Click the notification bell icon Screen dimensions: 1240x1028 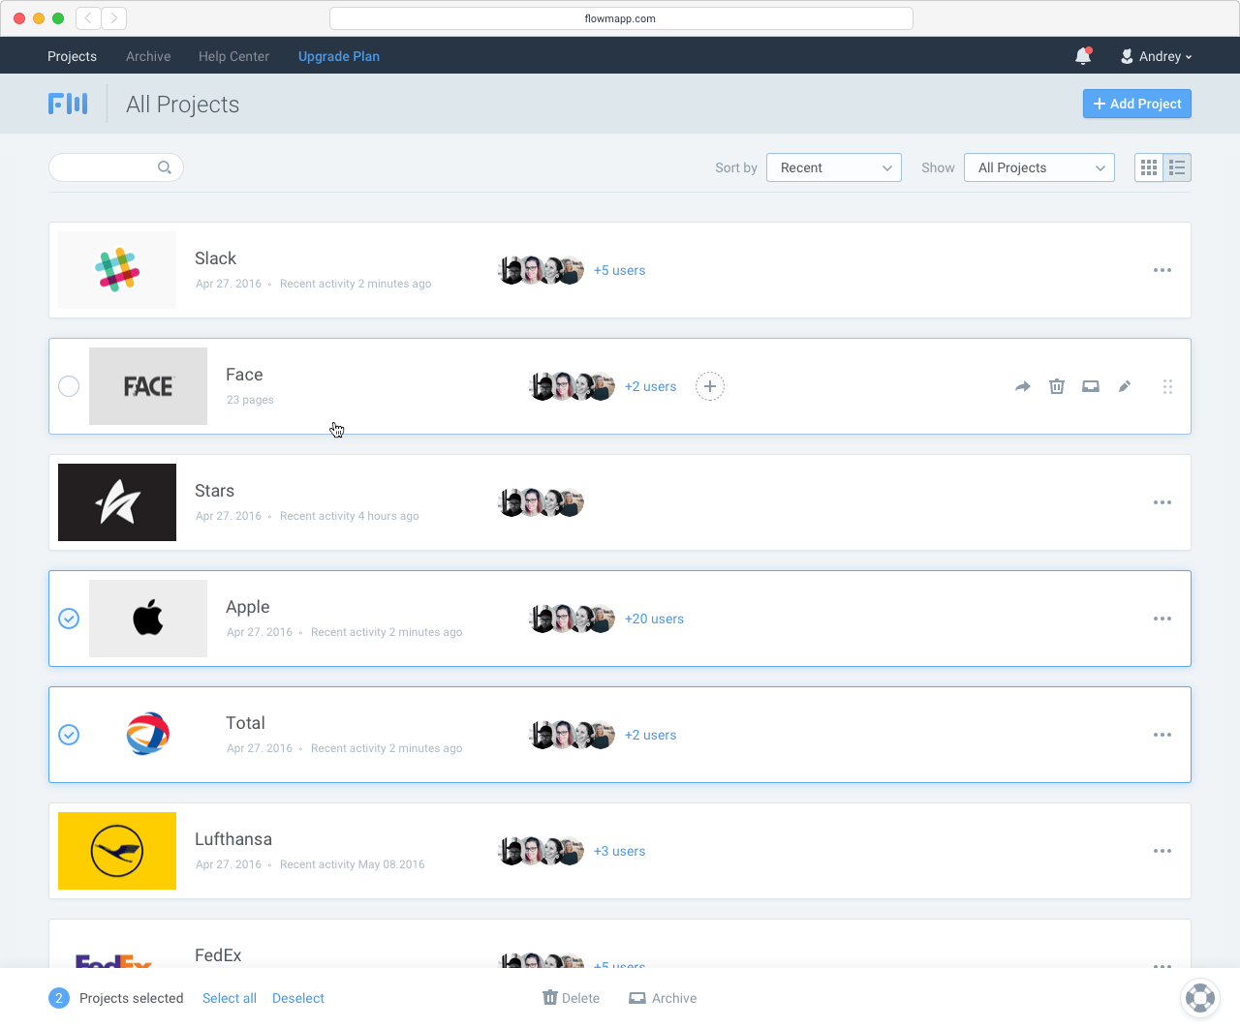[1083, 56]
